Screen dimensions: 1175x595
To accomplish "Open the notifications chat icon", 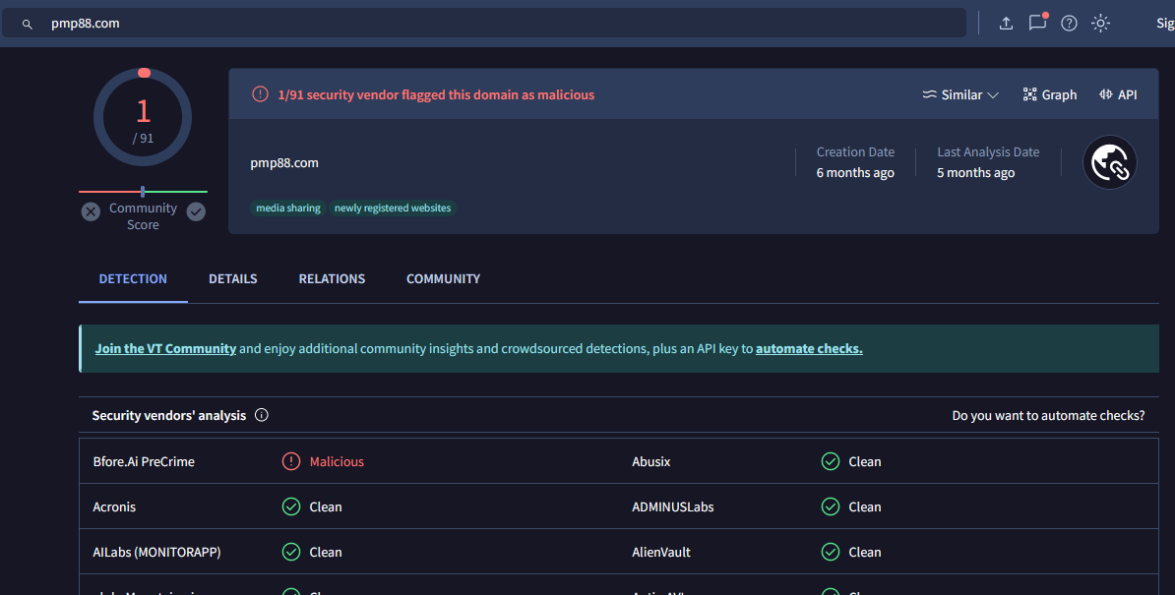I will [1038, 23].
